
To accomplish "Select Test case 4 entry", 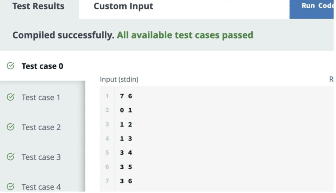I will (41, 187).
